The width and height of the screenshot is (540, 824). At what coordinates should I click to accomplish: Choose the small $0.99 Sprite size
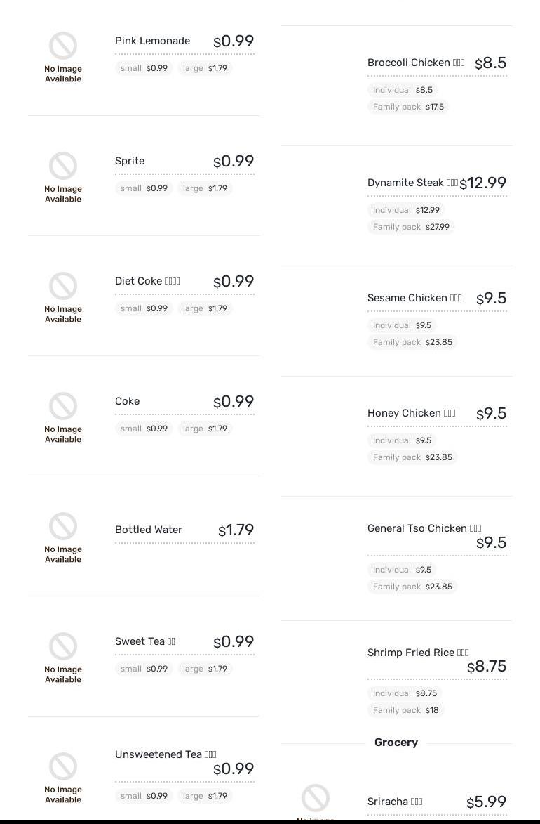point(144,188)
